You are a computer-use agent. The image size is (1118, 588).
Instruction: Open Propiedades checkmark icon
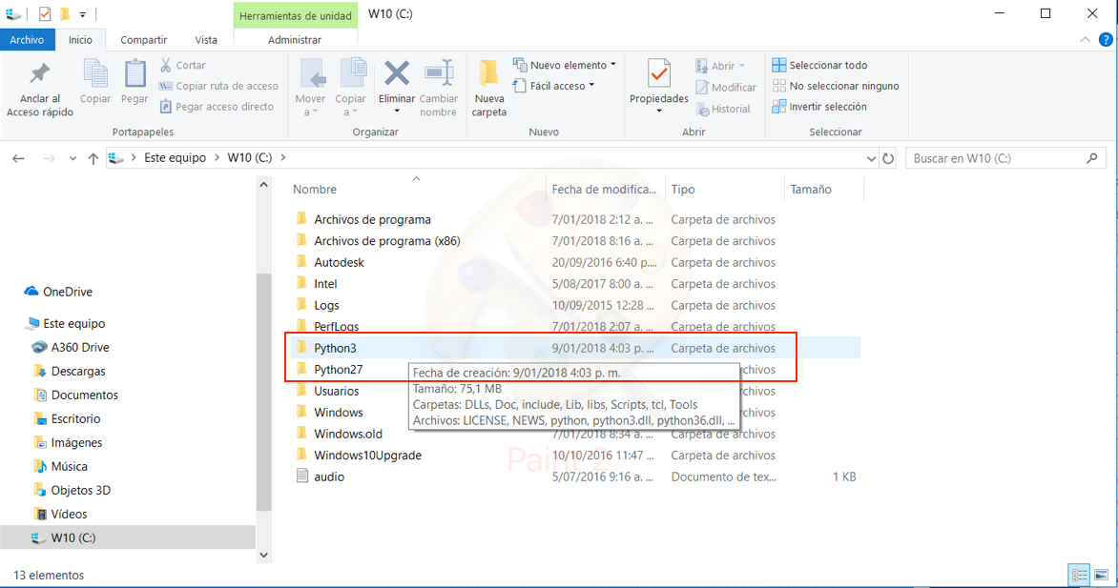[x=659, y=74]
